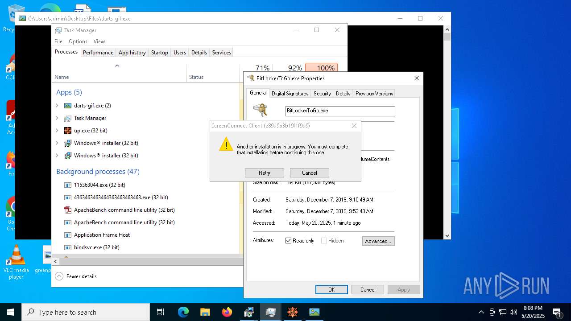The width and height of the screenshot is (571, 321).
Task: Click the Task Manager row icon
Action: click(x=68, y=118)
